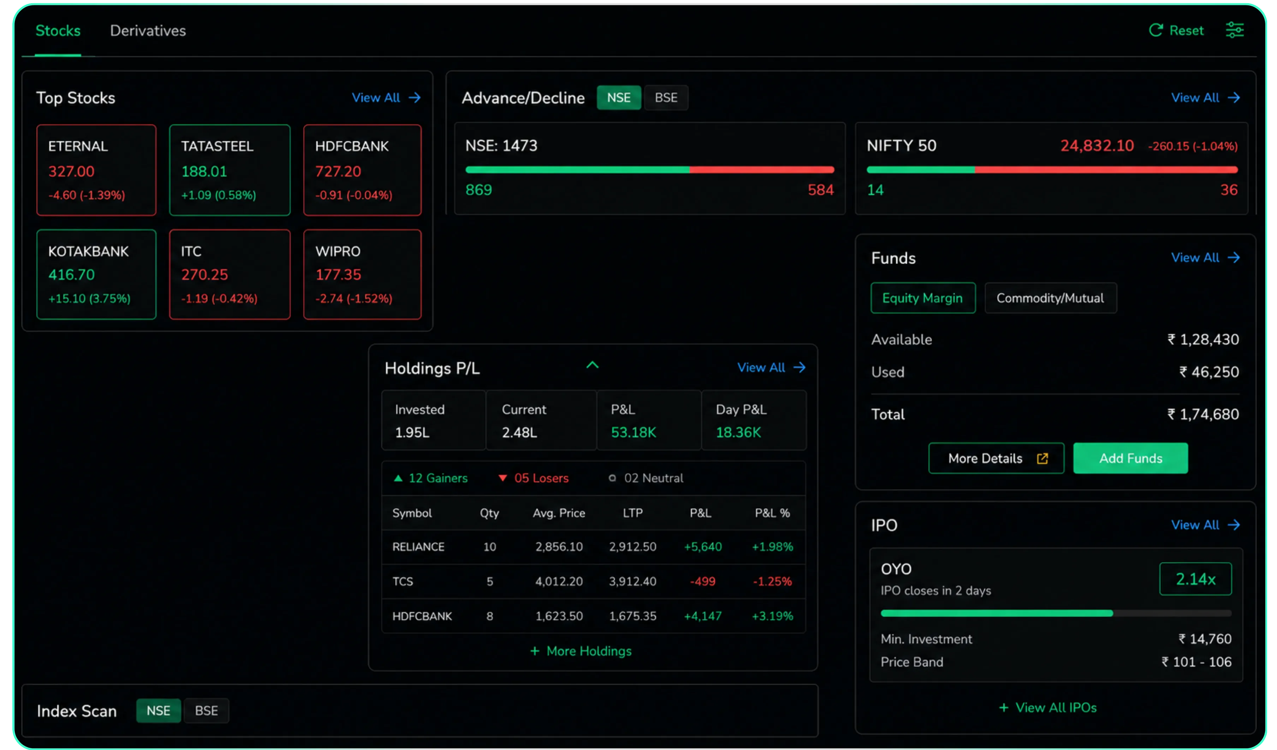Screen dimensions: 1277x750
Task: Click the Add Funds button
Action: (1130, 458)
